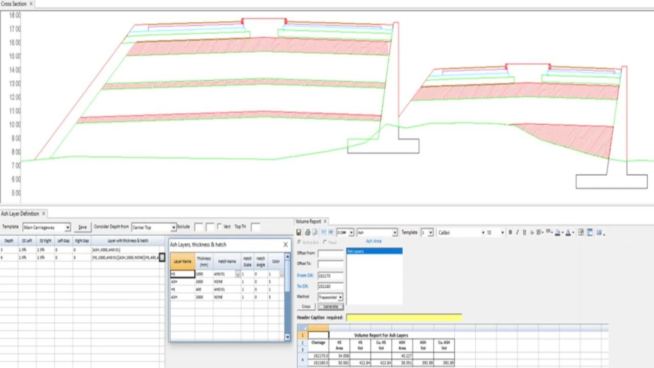
Task: Click the Layer with thickness & hatch header
Action: click(128, 240)
